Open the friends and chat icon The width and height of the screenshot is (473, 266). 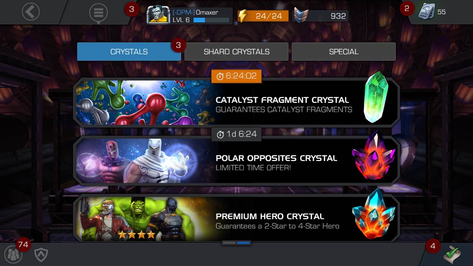[x=13, y=254]
